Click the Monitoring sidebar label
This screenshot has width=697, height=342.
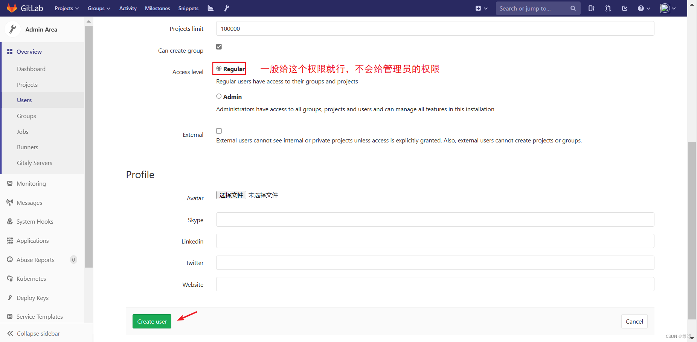tap(31, 183)
